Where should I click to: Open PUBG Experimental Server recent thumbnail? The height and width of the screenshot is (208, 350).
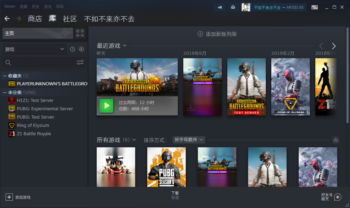point(202,87)
